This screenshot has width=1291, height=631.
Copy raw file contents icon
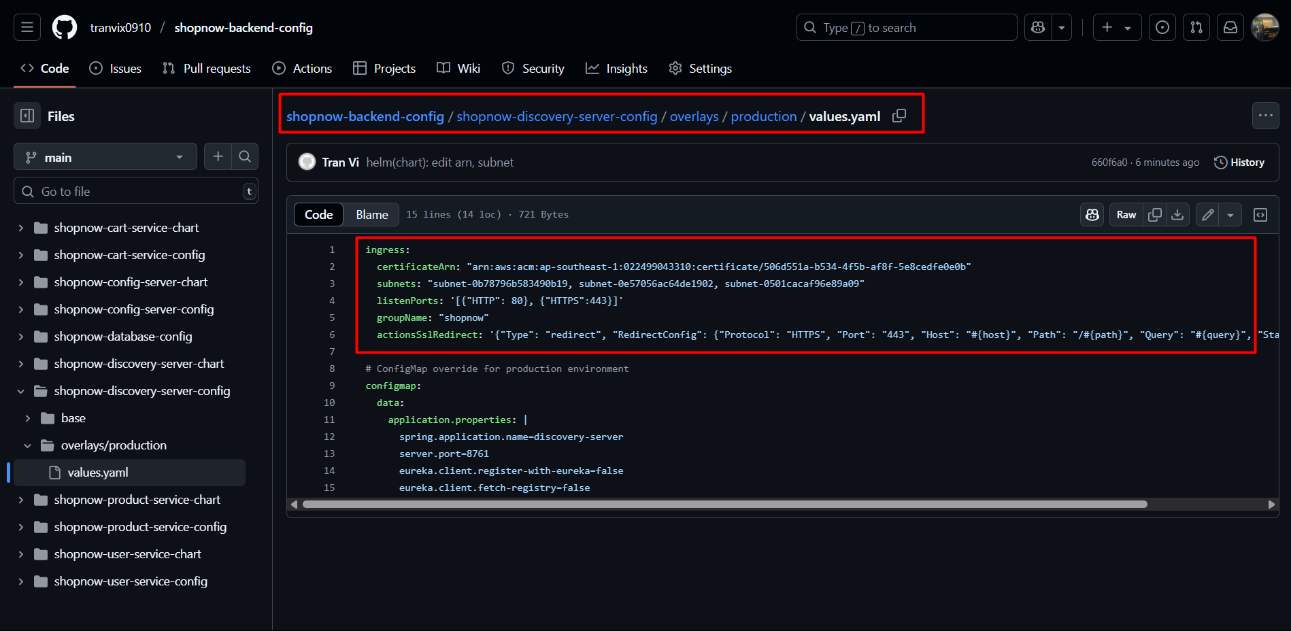click(x=1155, y=215)
